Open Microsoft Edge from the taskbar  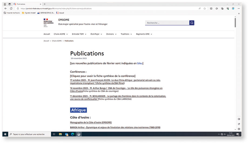[x=73, y=134]
